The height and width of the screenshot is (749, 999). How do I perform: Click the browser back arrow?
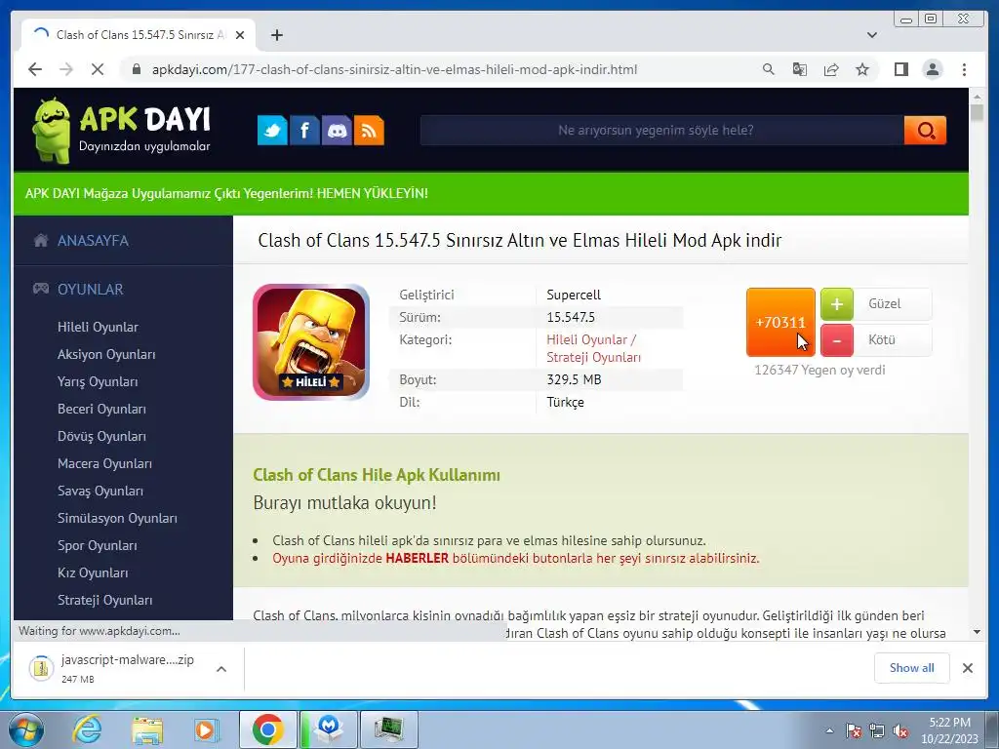tap(35, 69)
